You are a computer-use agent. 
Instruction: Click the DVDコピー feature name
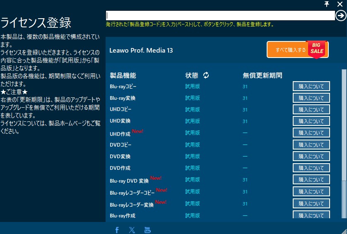[x=120, y=145]
